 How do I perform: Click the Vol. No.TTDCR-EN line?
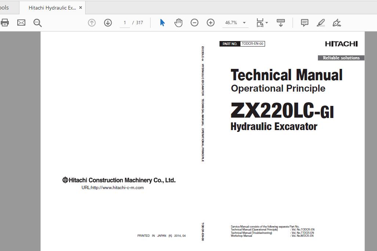(x=302, y=233)
